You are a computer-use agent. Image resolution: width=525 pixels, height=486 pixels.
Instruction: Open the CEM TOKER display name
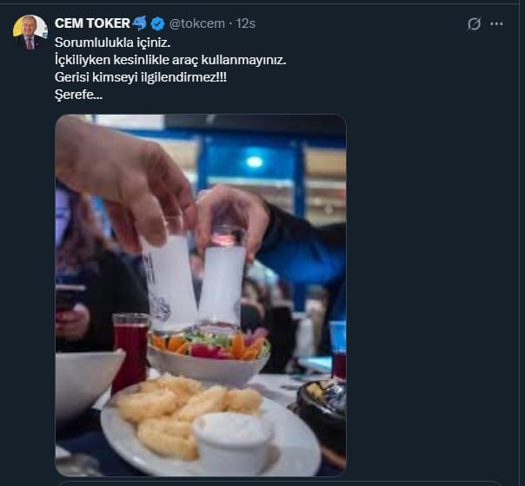pos(91,23)
